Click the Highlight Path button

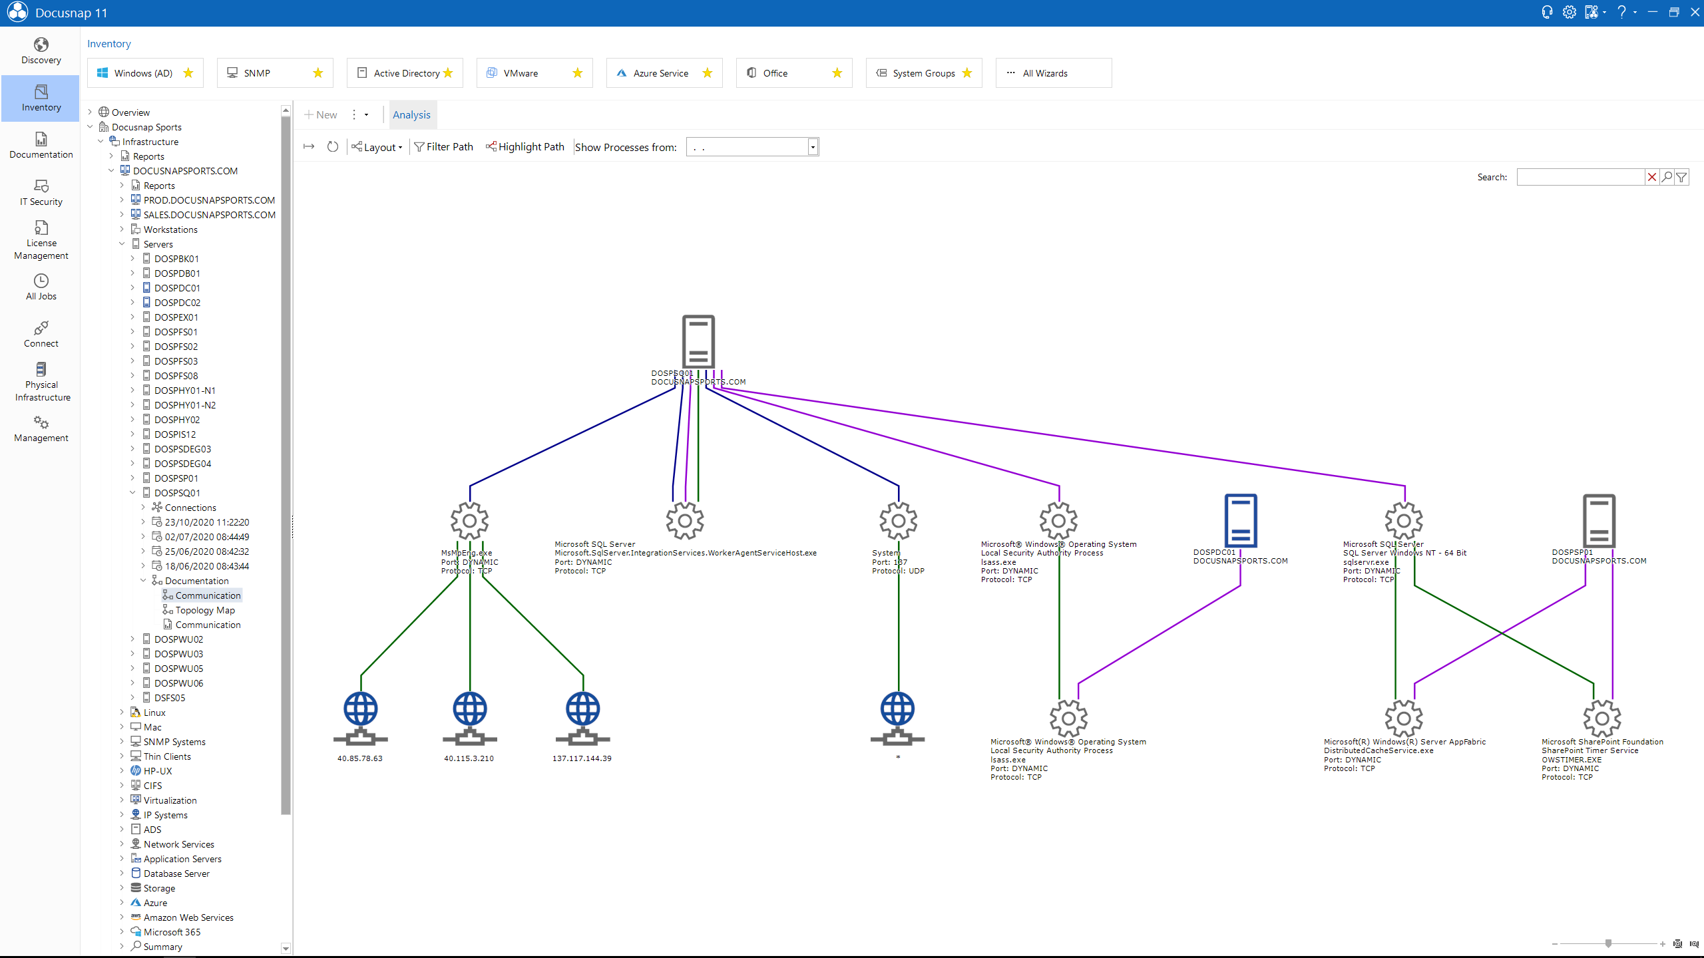525,146
